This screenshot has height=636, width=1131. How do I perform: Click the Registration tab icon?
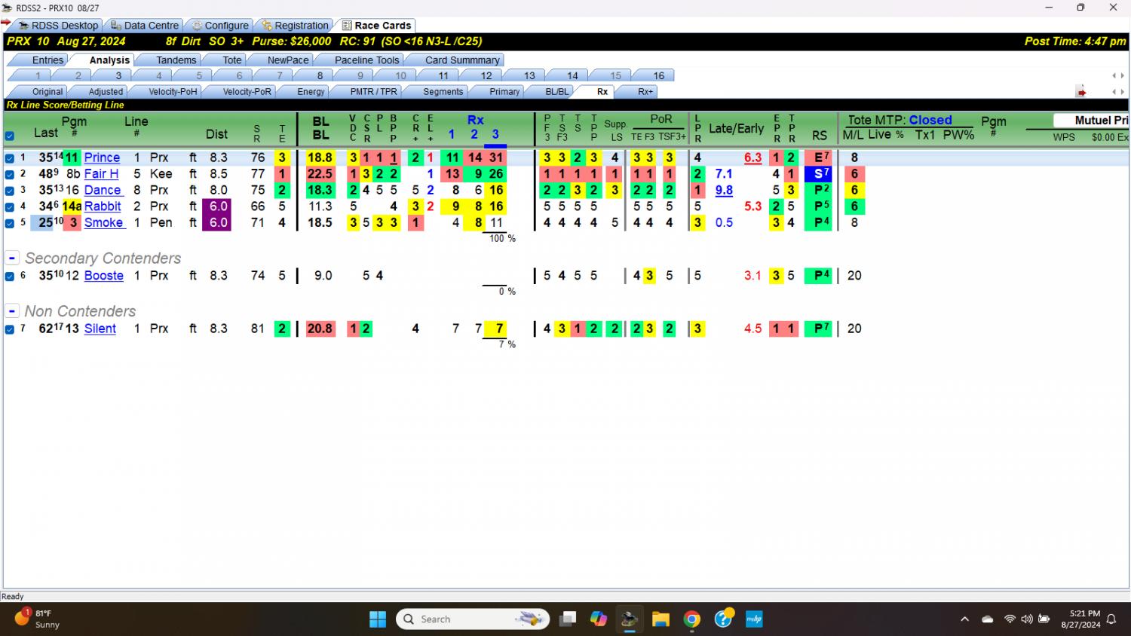coord(267,26)
